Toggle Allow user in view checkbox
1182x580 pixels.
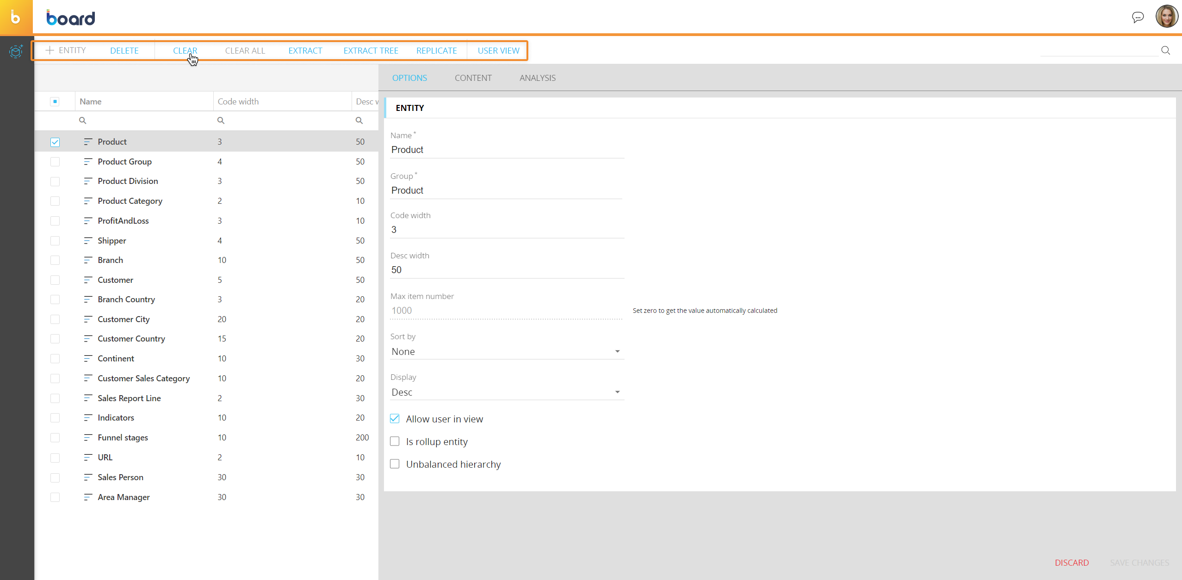[395, 419]
